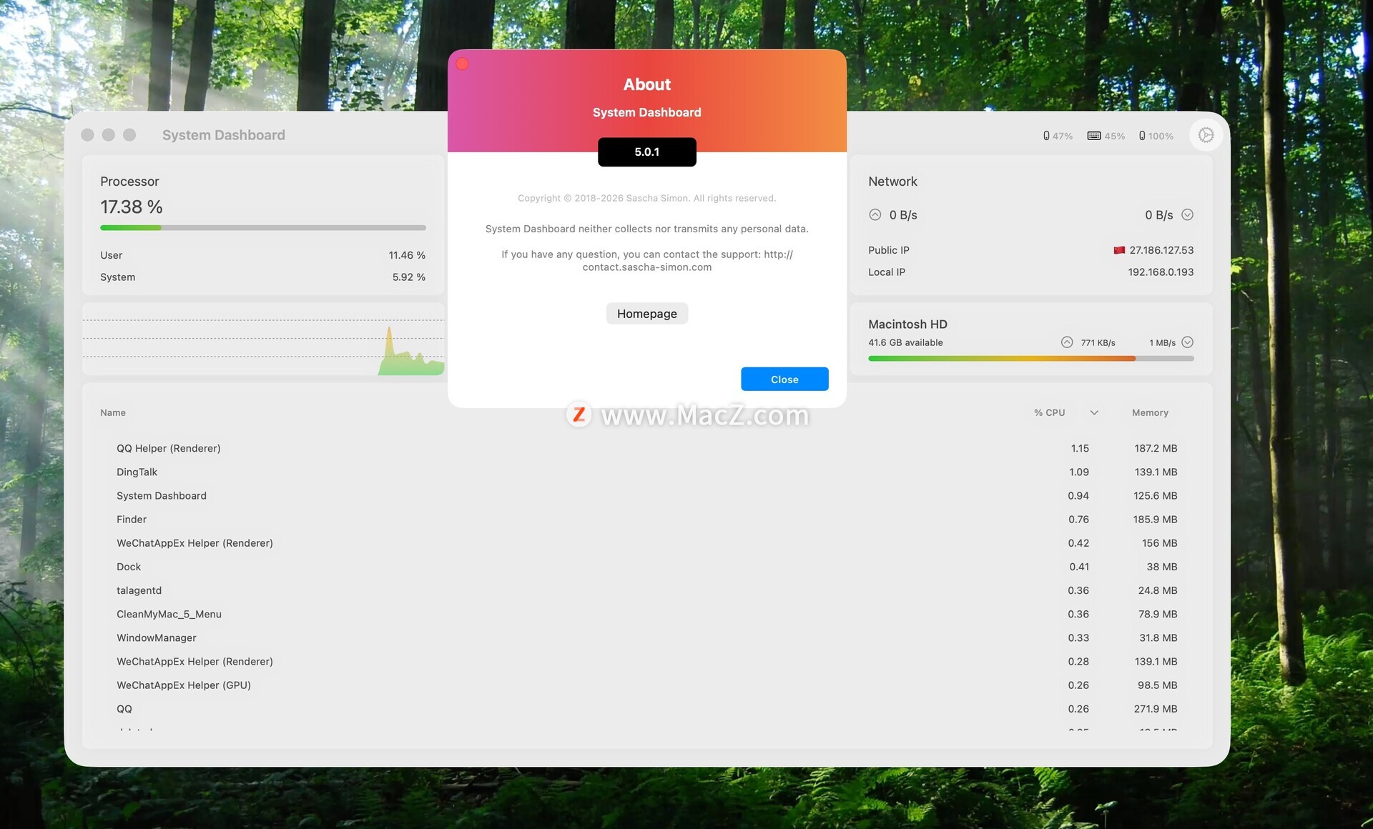
Task: Close the About dialog with red dot
Action: click(x=463, y=64)
